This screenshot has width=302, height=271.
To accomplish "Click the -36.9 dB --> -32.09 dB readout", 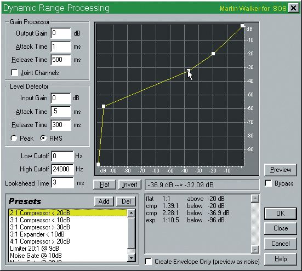I will click(202, 185).
